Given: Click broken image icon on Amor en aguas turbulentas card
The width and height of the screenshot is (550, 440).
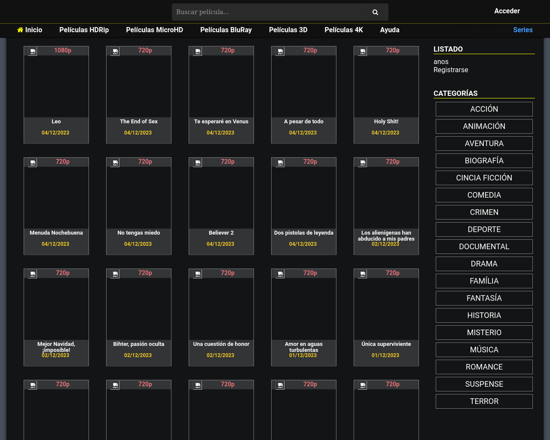Looking at the screenshot, I should pyautogui.click(x=280, y=274).
